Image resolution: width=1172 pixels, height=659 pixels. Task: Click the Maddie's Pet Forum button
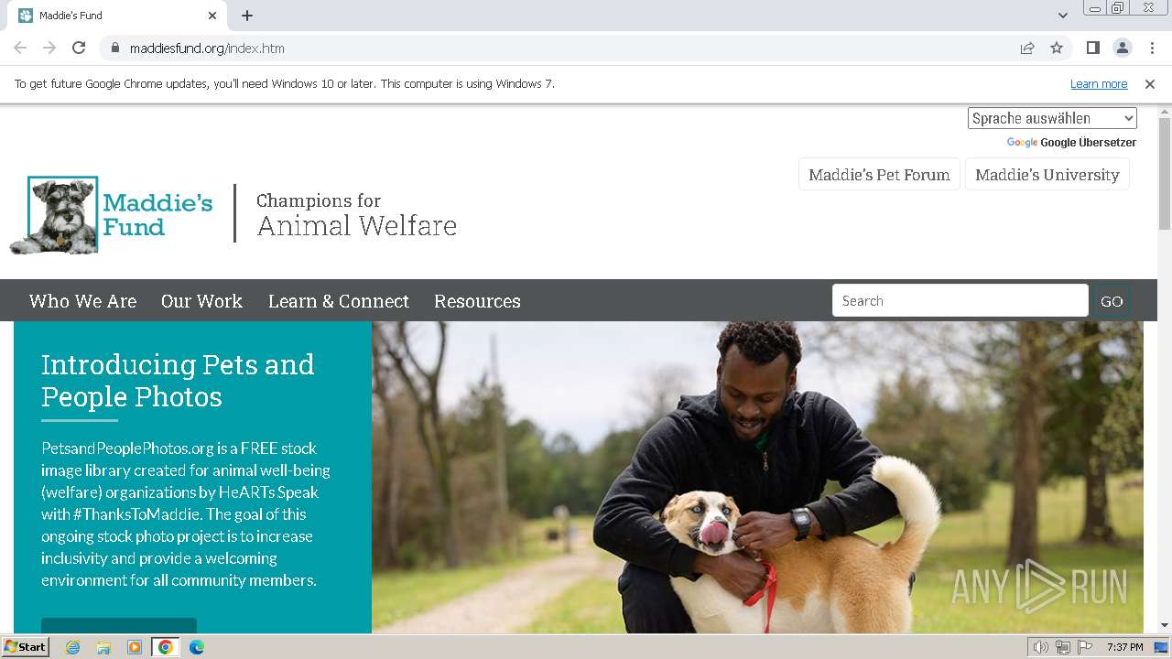click(879, 175)
